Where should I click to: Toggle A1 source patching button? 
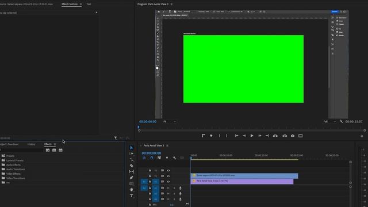point(144,188)
